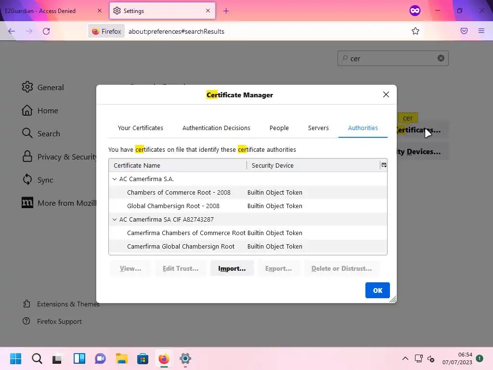Open the Chat app from taskbar
This screenshot has width=493, height=370.
(100, 358)
